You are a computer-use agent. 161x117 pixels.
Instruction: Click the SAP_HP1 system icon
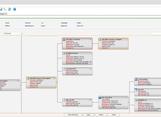[136, 90]
